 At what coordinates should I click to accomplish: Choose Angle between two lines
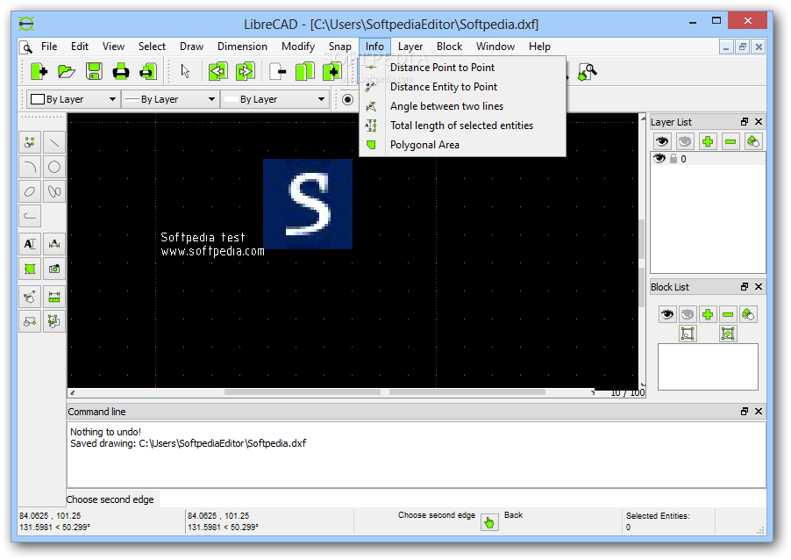click(x=463, y=106)
